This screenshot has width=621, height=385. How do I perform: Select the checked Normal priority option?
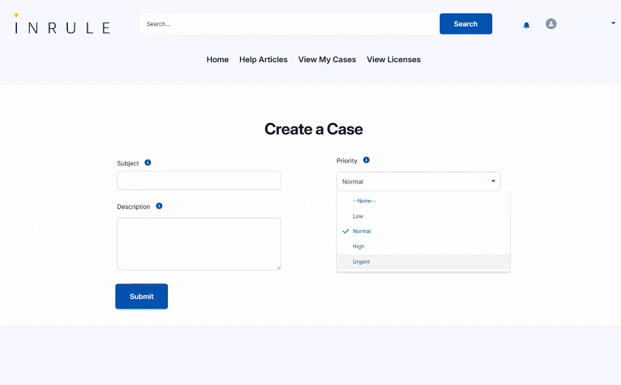pos(362,231)
